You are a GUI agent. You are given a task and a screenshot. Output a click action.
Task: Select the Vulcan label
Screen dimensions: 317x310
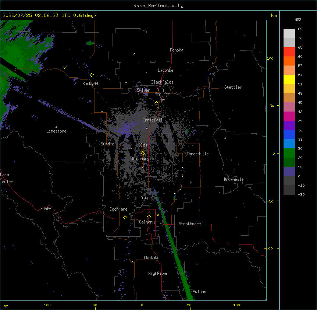(x=199, y=292)
